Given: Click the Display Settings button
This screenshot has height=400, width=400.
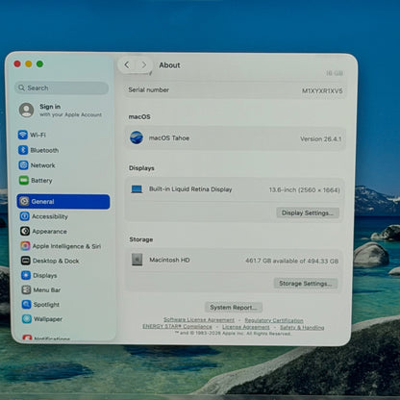Looking at the screenshot, I should (308, 212).
